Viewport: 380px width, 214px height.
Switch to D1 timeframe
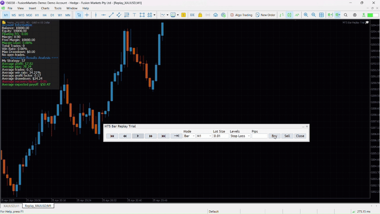(x=52, y=15)
